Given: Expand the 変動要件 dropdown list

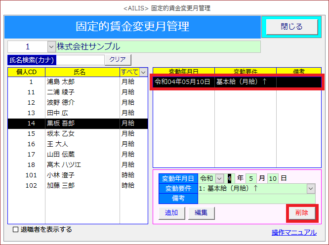Looking at the screenshot, I should tap(311, 188).
